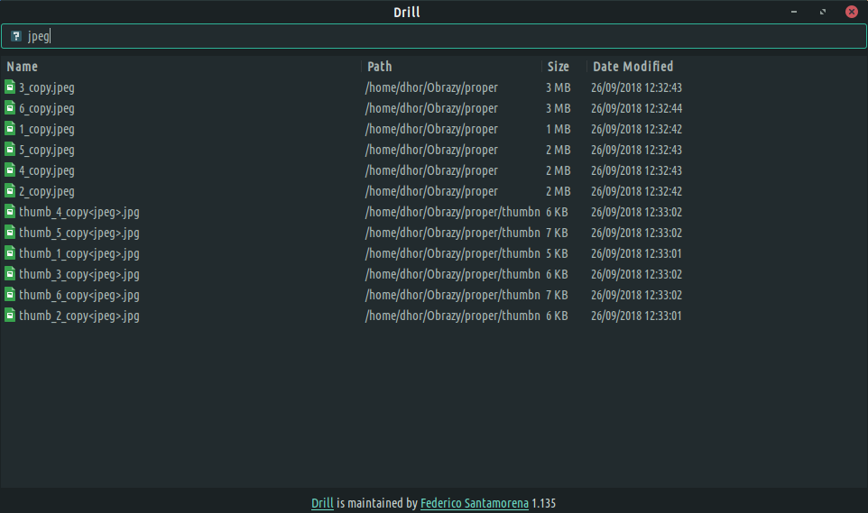This screenshot has height=513, width=868.
Task: Click the icon of thumb_5_copy<jpeg>.jpg
Action: click(10, 233)
